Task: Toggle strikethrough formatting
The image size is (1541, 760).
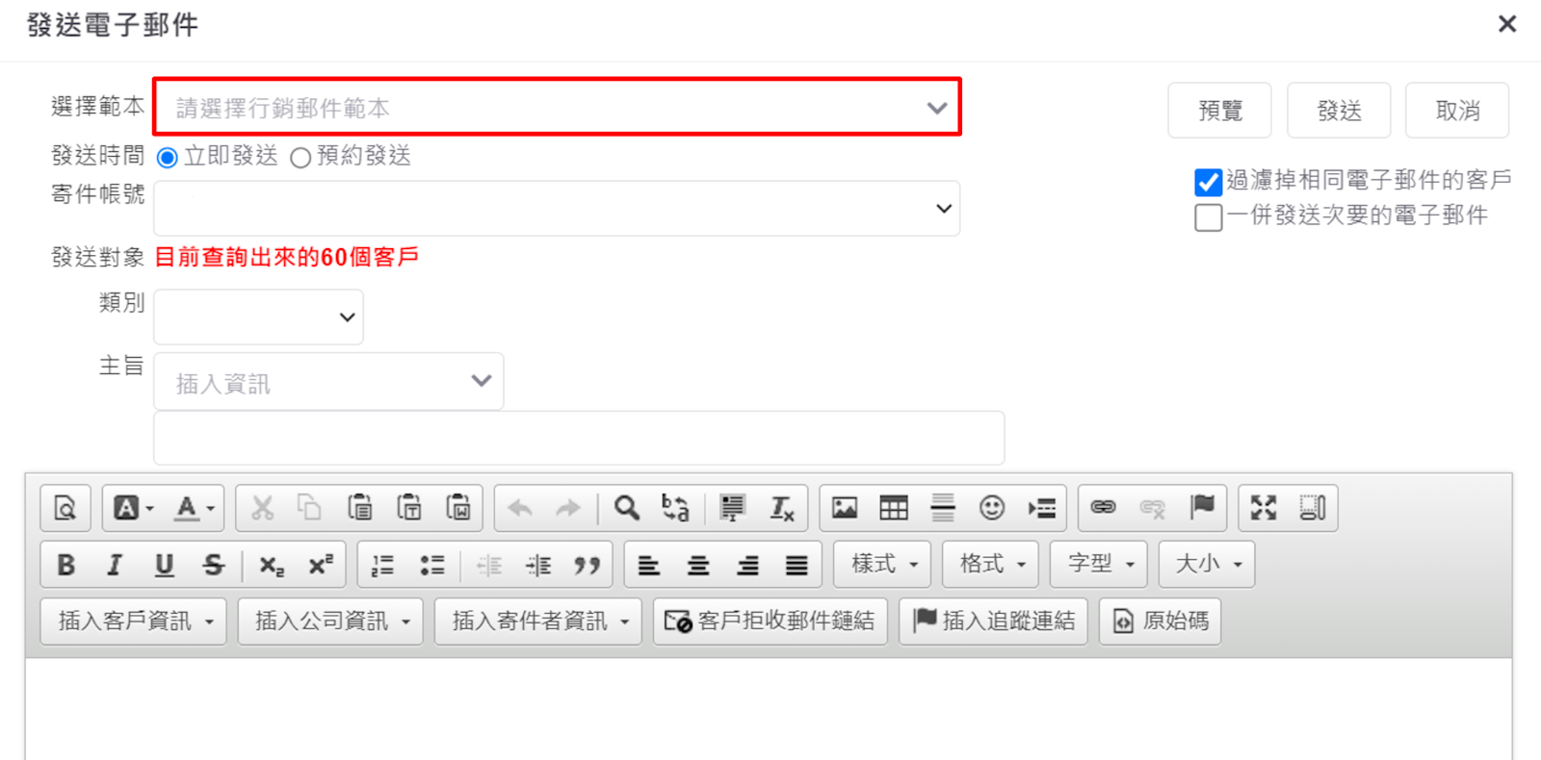Action: tap(213, 565)
